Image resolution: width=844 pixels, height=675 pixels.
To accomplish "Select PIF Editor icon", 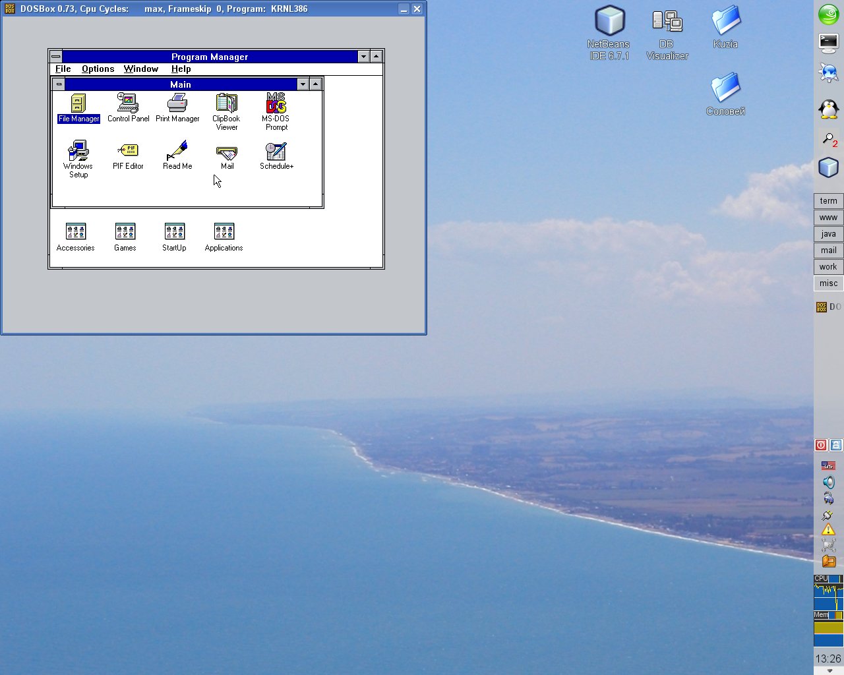I will coord(128,156).
